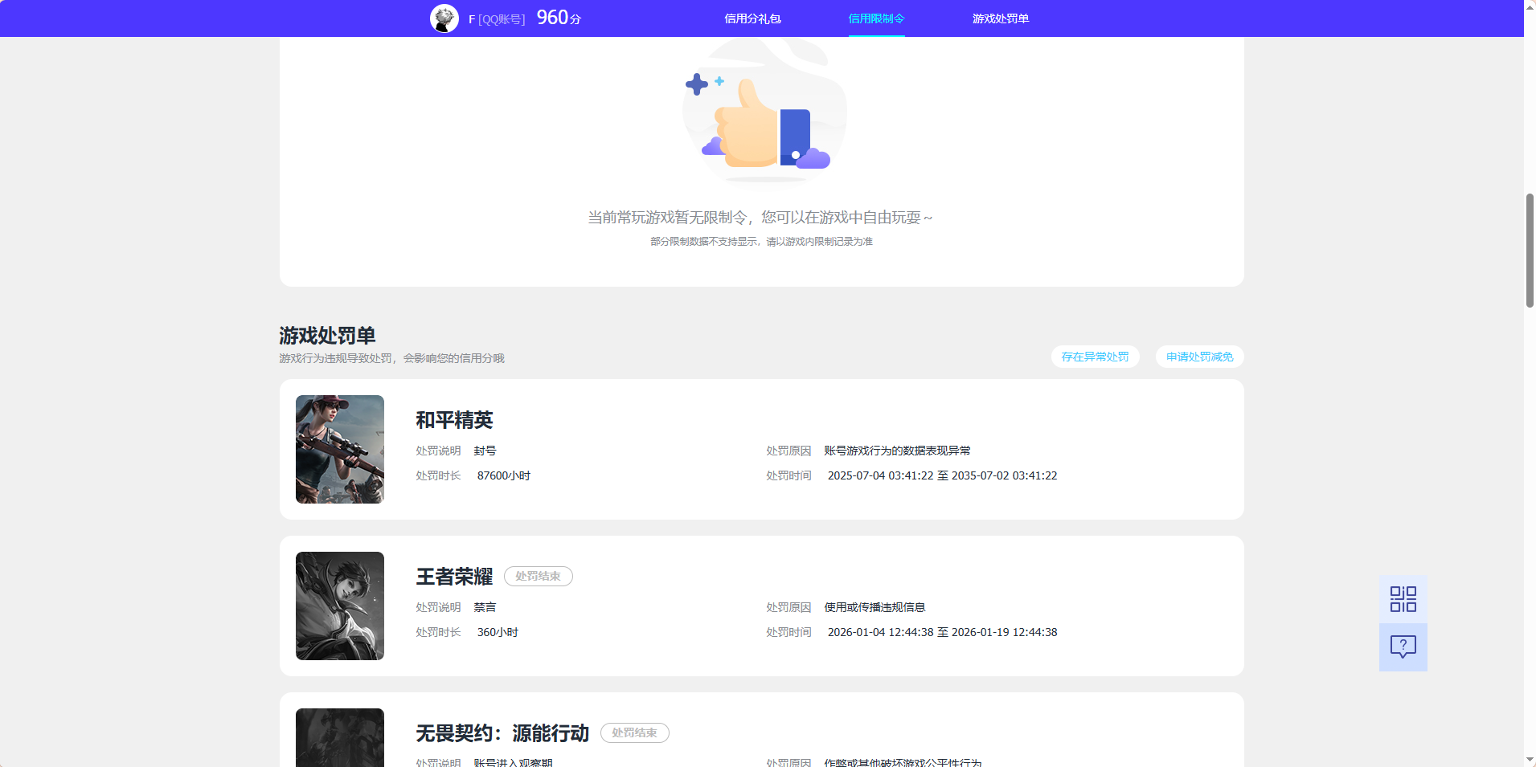Click the scrollbar up arrow

click(1530, 6)
